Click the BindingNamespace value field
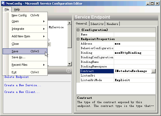The width and height of the screenshot is (161, 116). [135, 66]
